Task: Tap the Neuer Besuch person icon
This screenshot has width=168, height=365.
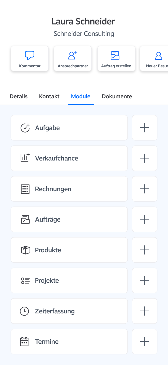Action: pyautogui.click(x=158, y=56)
